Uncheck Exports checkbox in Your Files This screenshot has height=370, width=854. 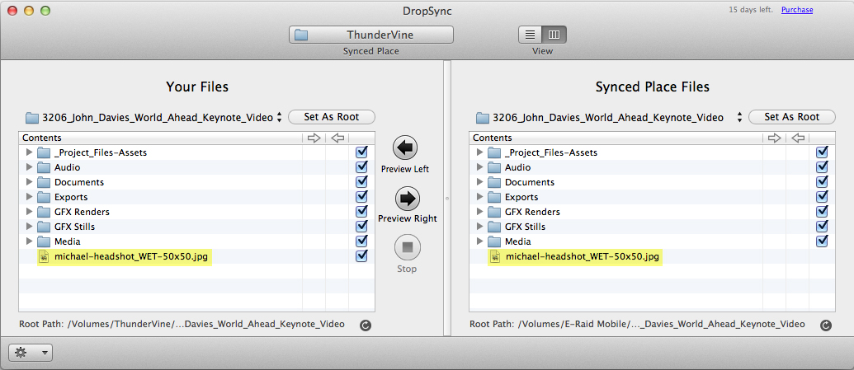point(361,196)
